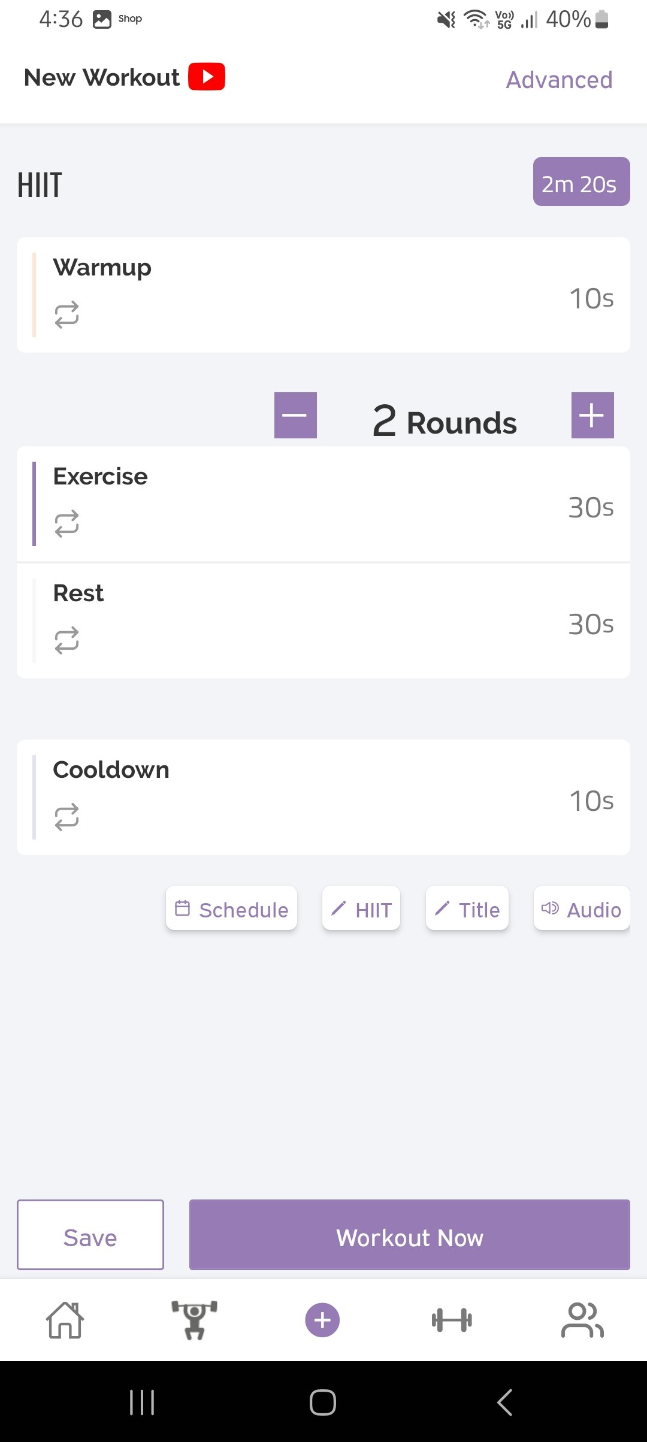Open the Home tab icon
647x1442 pixels.
(x=65, y=1320)
